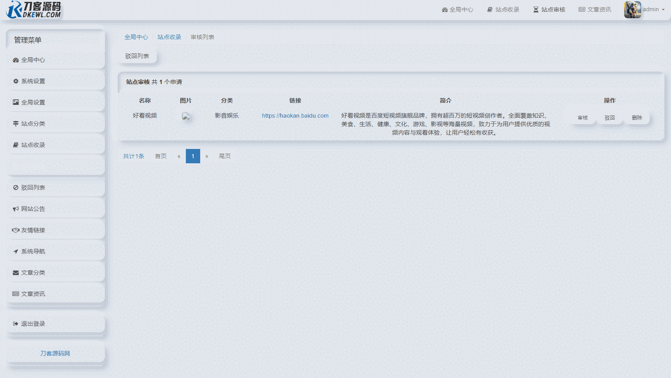Image resolution: width=671 pixels, height=378 pixels.
Task: Click the previous page « arrow
Action: click(x=179, y=156)
